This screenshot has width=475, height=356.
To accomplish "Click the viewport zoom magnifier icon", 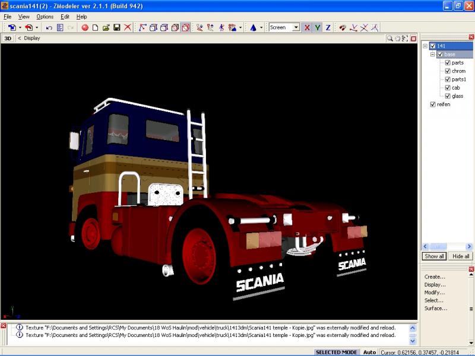I will (390, 38).
